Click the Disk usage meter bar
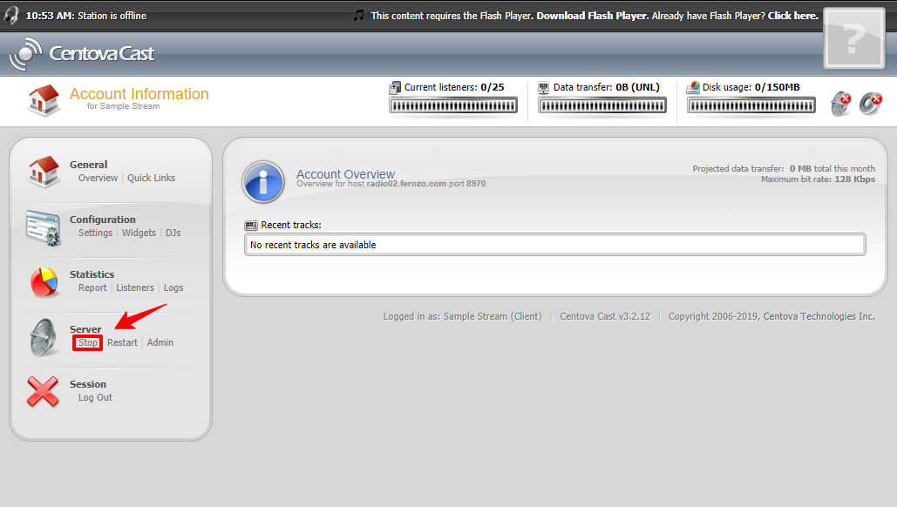This screenshot has width=897, height=507. coord(751,105)
